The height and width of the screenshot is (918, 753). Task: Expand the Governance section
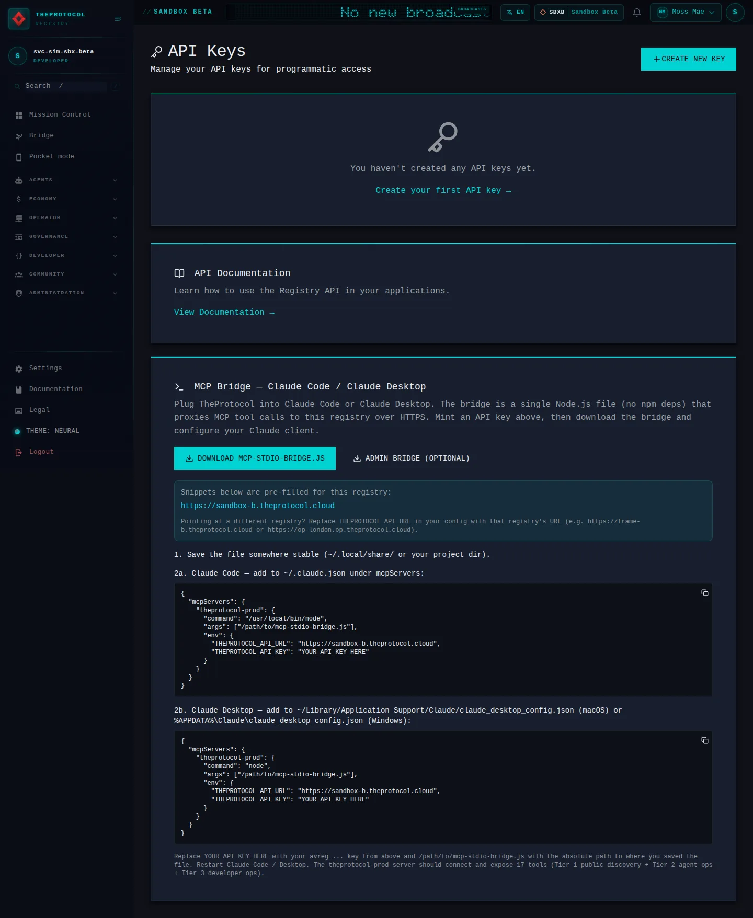(67, 236)
